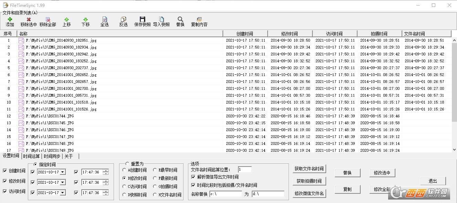The image size is (457, 203).
Task: Toggle 时间比较时包括拍摄/文件名时间 checkbox
Action: click(194, 185)
